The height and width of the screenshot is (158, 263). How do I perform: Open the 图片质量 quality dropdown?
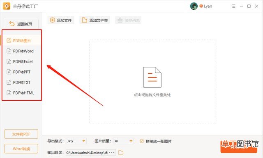click(x=123, y=141)
